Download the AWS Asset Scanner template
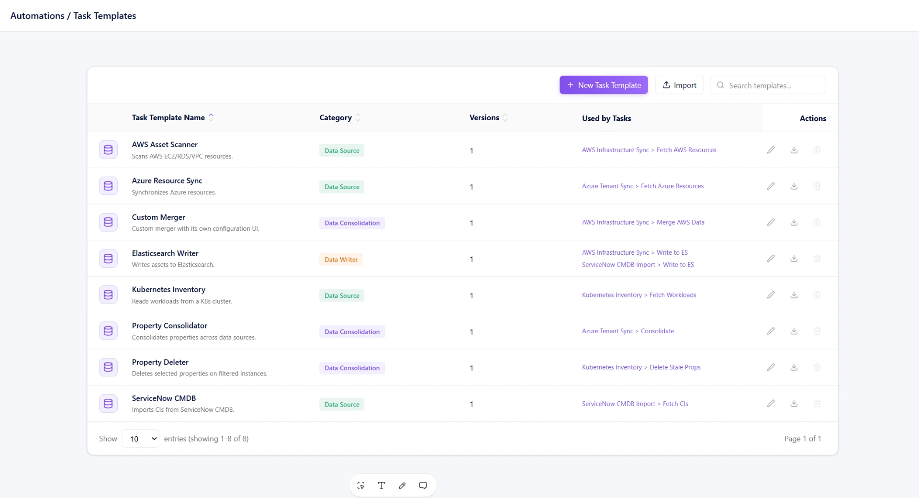The height and width of the screenshot is (498, 919). pyautogui.click(x=794, y=150)
